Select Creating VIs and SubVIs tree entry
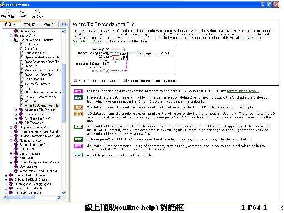The height and width of the screenshot is (213, 284). [30, 188]
